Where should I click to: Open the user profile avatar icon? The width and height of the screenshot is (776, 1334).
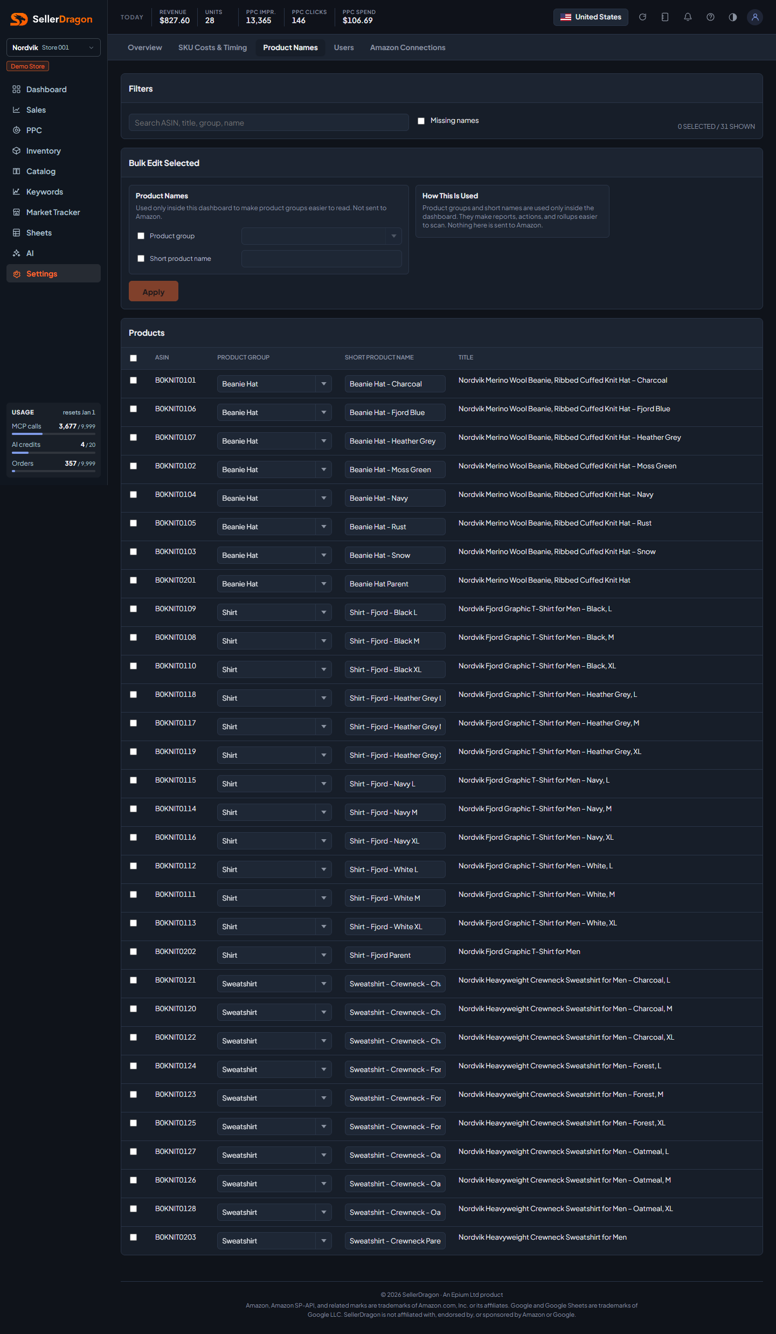point(755,17)
